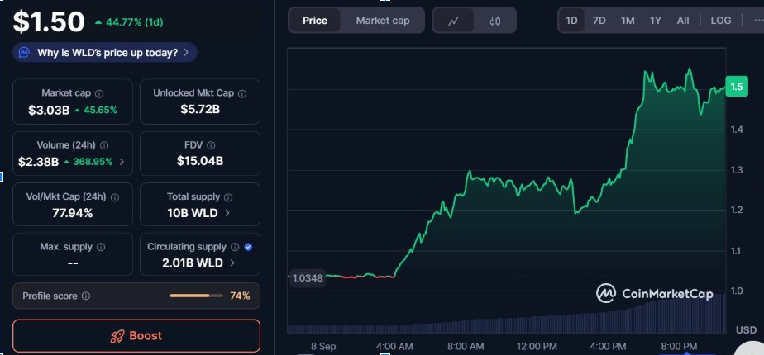Click the AI chat bubble icon

click(x=25, y=53)
